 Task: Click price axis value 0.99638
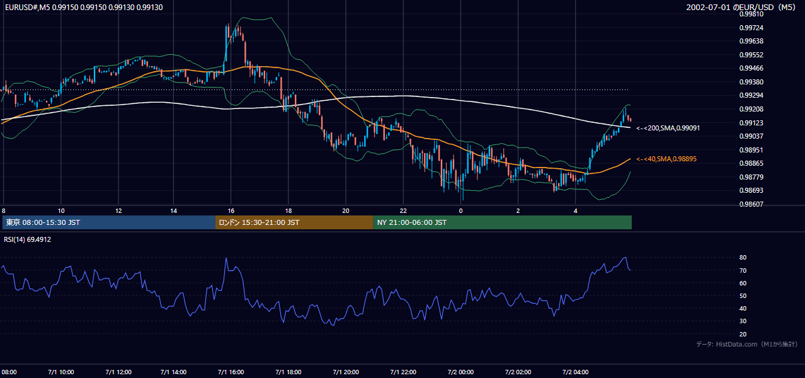tap(751, 41)
